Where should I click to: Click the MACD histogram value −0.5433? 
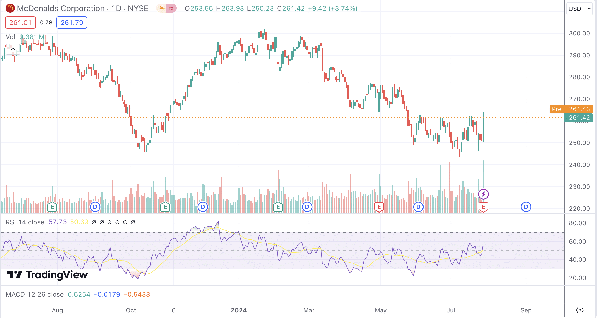coord(137,294)
